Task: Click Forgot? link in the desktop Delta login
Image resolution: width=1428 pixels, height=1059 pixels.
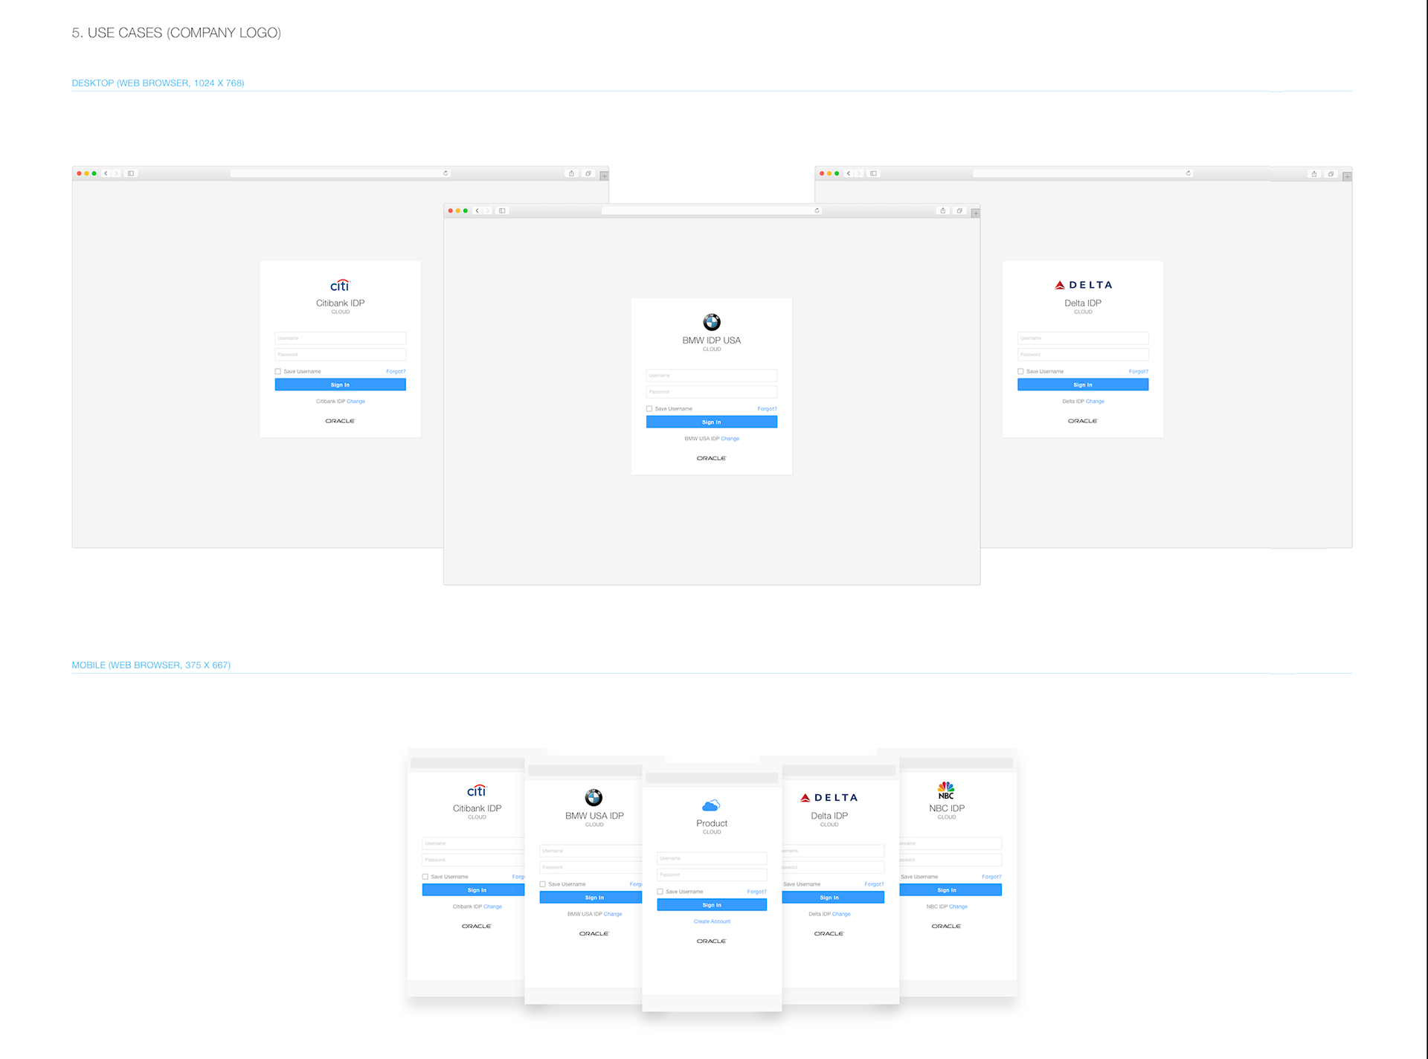Action: [x=1138, y=371]
